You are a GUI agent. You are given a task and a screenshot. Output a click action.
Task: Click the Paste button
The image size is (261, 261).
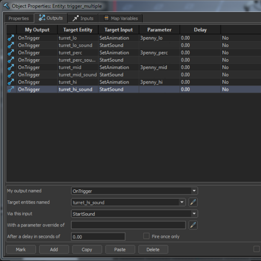[120, 249]
